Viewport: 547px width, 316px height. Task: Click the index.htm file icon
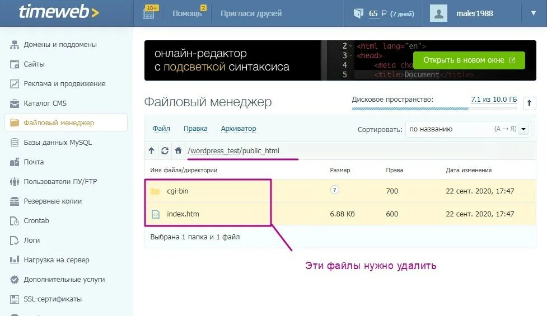point(156,214)
